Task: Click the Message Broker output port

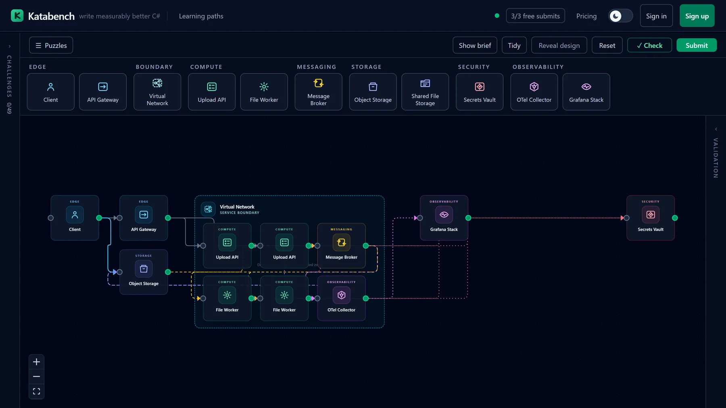Action: [x=366, y=246]
